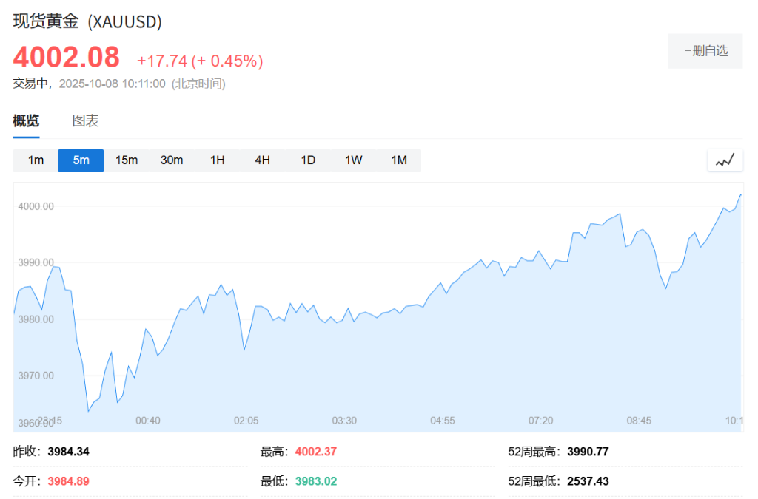Click the 4002.08 current price
Viewport: 758px width, 499px height.
coord(66,57)
